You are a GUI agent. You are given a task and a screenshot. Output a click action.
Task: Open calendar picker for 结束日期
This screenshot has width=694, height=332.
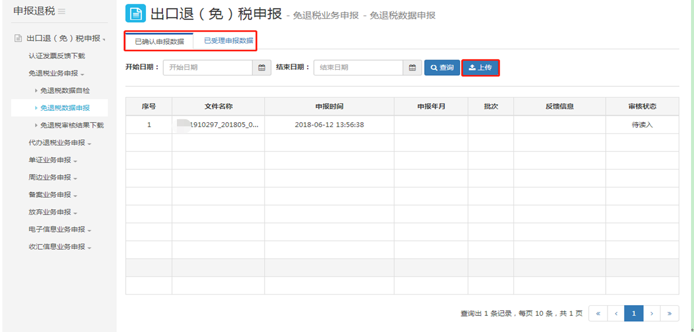point(412,68)
